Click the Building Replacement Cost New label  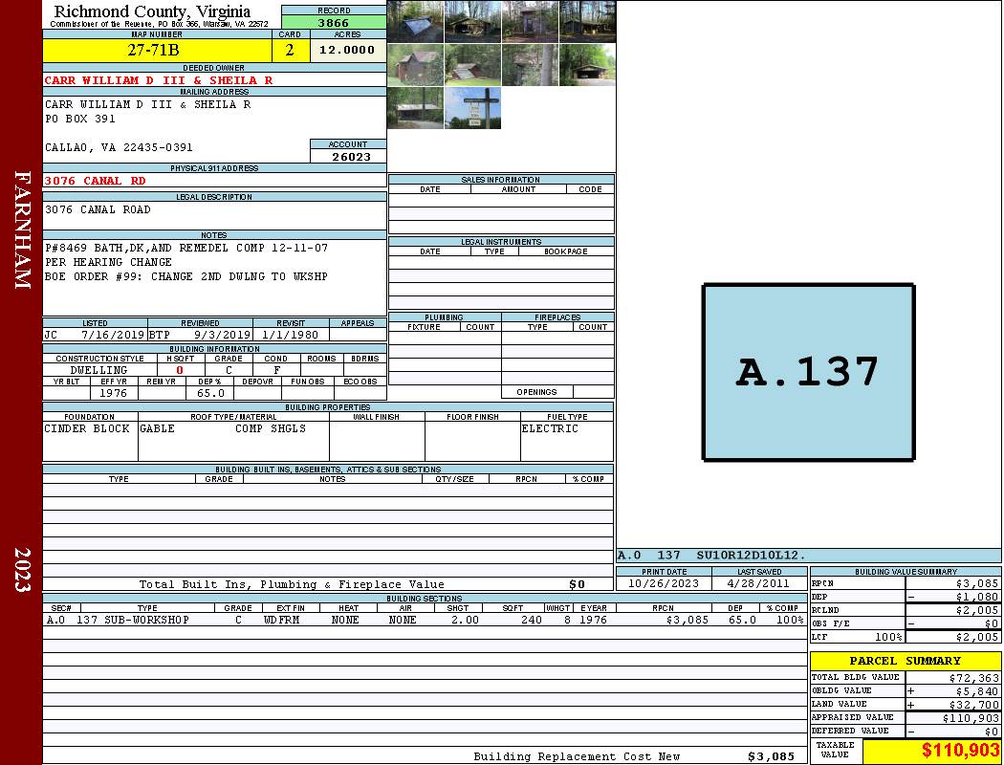[x=577, y=756]
